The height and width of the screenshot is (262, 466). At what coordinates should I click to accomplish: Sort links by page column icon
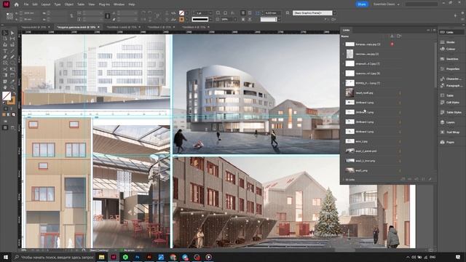[x=399, y=36]
